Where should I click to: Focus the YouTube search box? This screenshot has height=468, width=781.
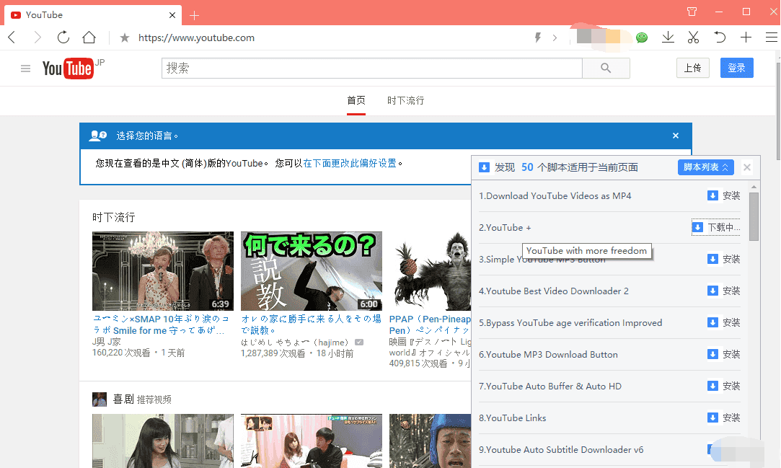click(371, 69)
